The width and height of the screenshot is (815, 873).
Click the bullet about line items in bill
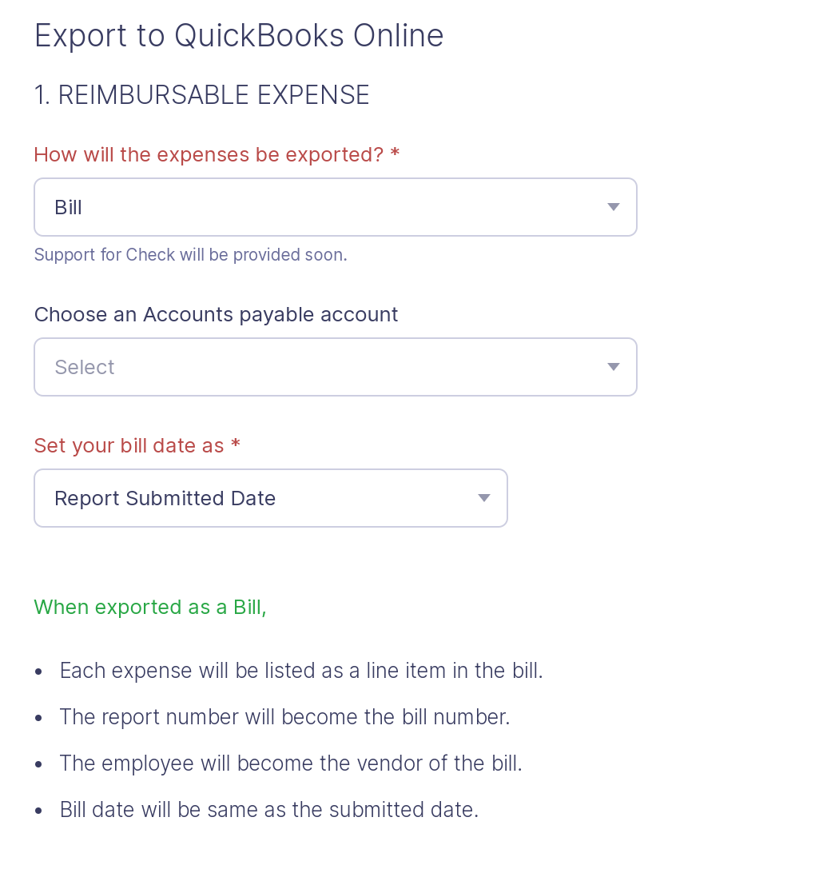pyautogui.click(x=301, y=670)
